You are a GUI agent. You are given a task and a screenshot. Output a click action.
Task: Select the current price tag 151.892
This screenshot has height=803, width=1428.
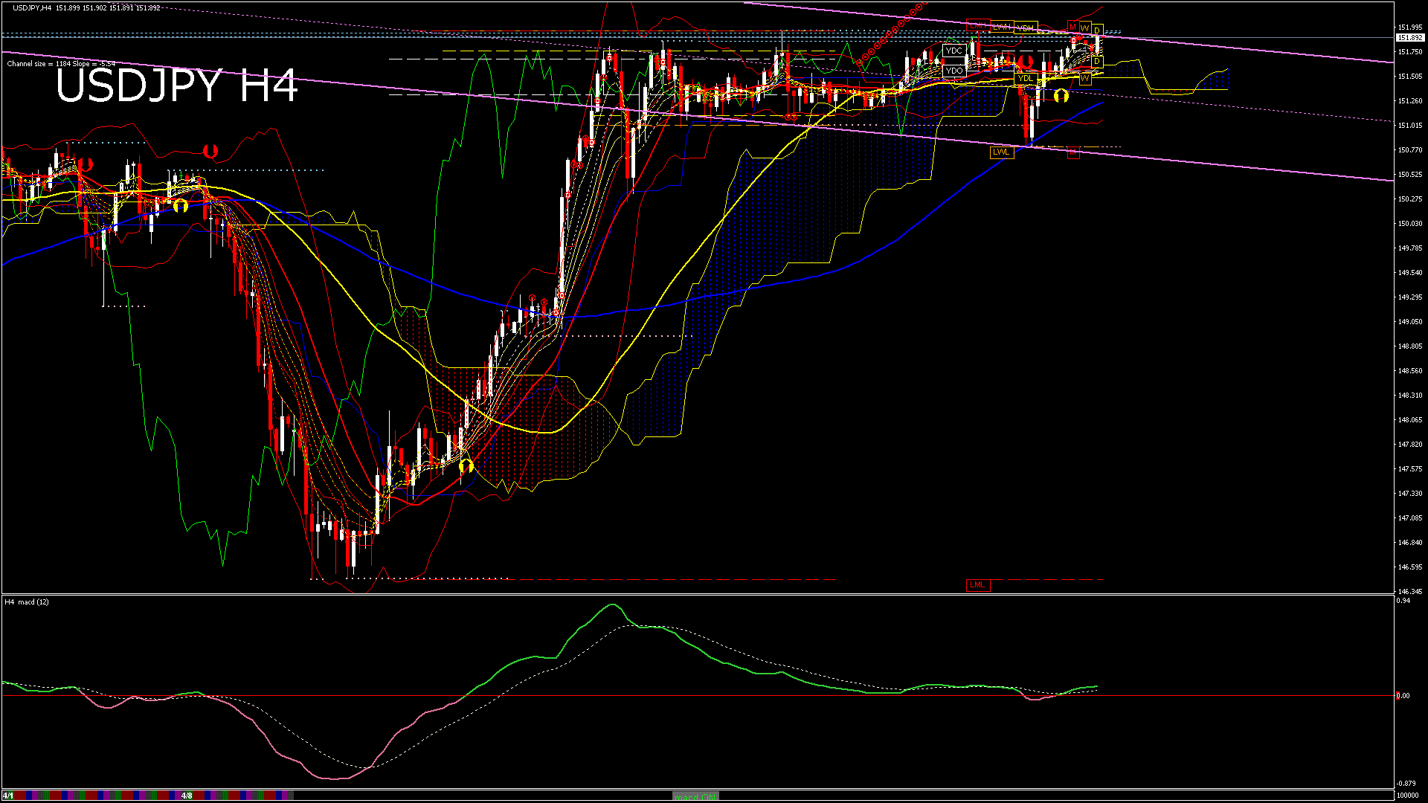(1409, 37)
